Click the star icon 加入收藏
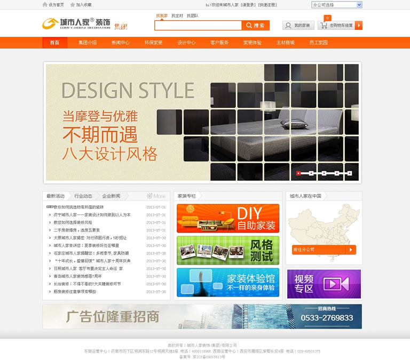This screenshot has width=410, height=360. click(72, 5)
